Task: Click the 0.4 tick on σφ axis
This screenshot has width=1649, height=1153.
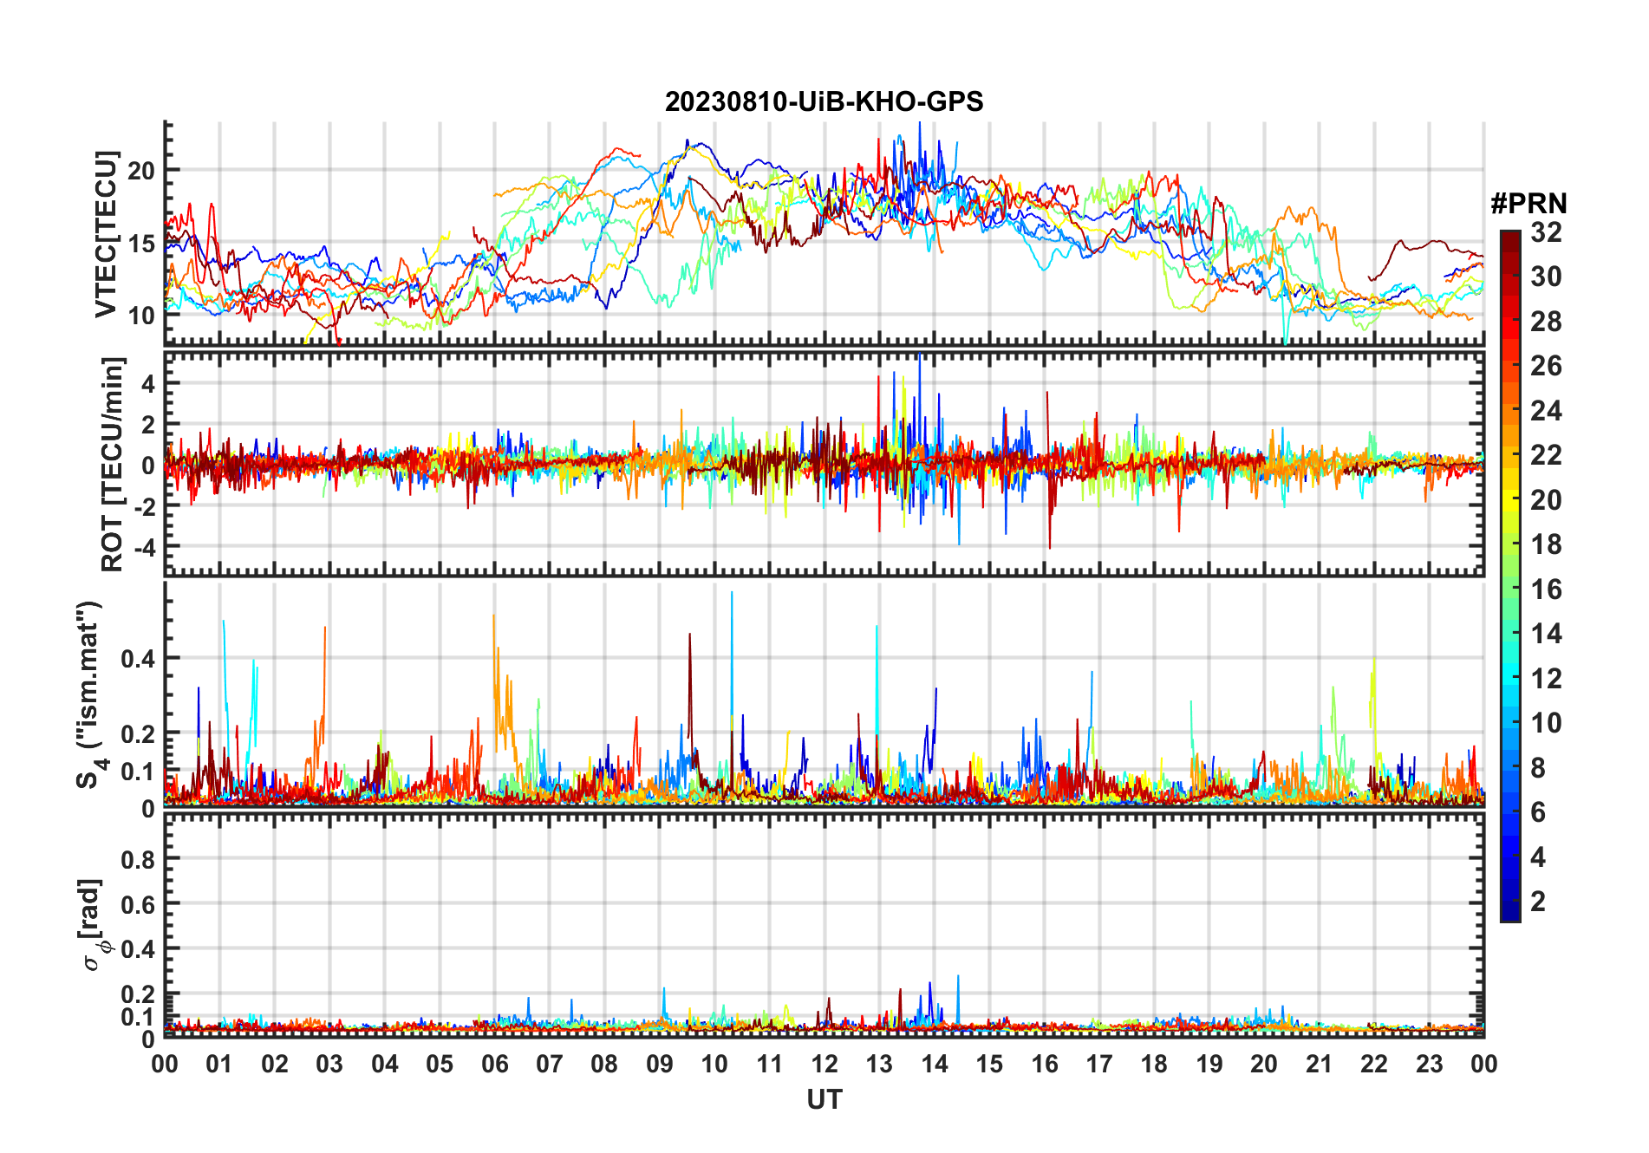Action: click(x=139, y=949)
